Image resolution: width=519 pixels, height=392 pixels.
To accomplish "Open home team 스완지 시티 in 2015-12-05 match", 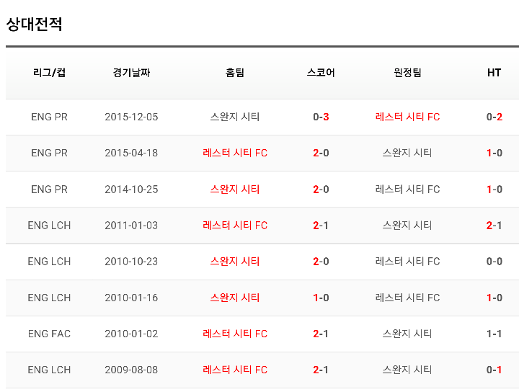I will [x=235, y=117].
